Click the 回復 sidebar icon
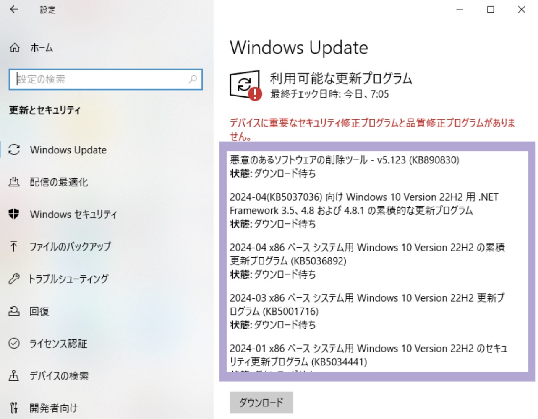Image resolution: width=538 pixels, height=419 pixels. (x=14, y=311)
